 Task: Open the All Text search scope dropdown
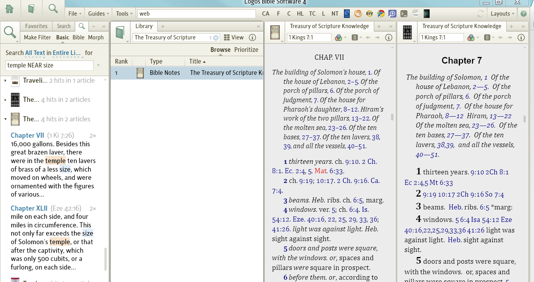pos(35,53)
